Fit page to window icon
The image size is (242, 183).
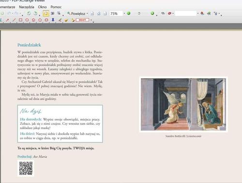(x=99, y=14)
